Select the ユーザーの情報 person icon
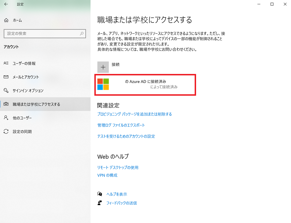 pyautogui.click(x=6, y=63)
